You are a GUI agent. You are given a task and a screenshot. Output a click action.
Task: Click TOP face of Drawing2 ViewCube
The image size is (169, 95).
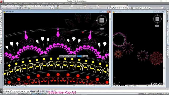pyautogui.click(x=102, y=20)
